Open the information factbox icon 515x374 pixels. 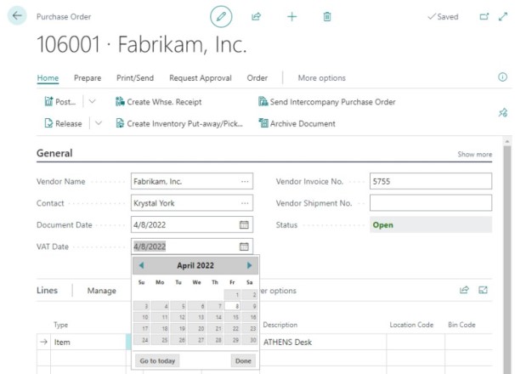502,77
